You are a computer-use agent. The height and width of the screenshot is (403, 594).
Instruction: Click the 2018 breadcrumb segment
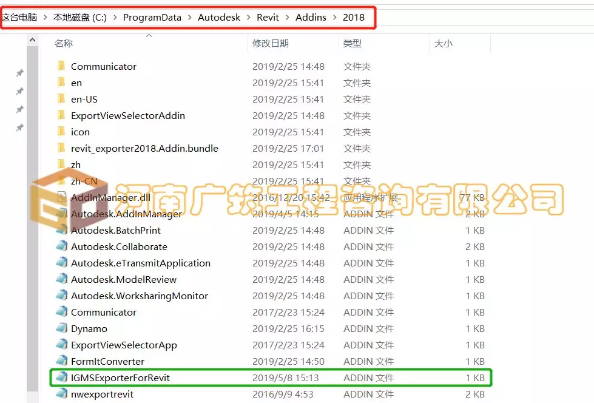click(x=354, y=18)
